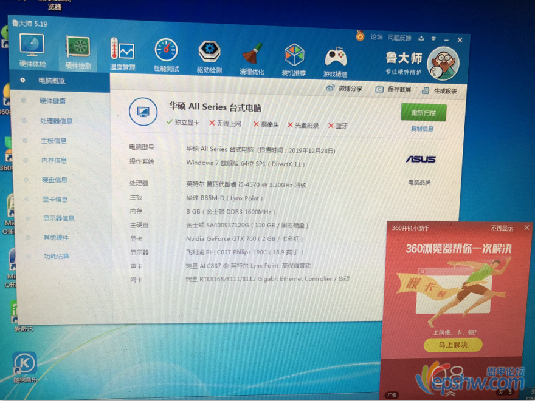View 显示器信息 in the sidebar
The height and width of the screenshot is (401, 535).
(58, 218)
